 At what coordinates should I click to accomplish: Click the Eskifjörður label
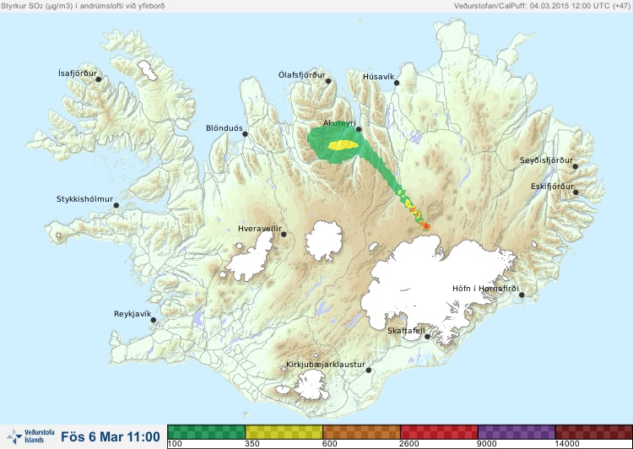pyautogui.click(x=552, y=187)
